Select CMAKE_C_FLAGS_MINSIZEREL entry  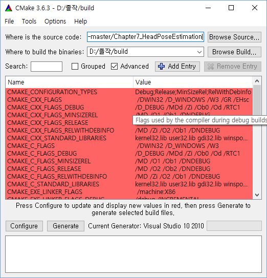(49, 161)
